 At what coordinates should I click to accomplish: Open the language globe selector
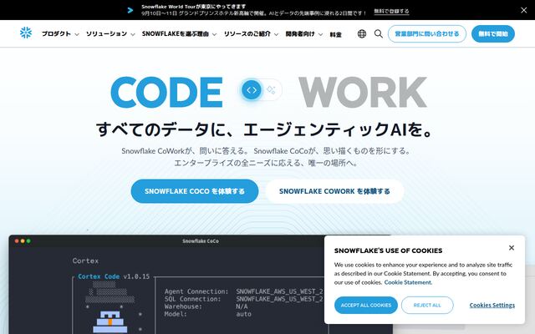pos(362,33)
